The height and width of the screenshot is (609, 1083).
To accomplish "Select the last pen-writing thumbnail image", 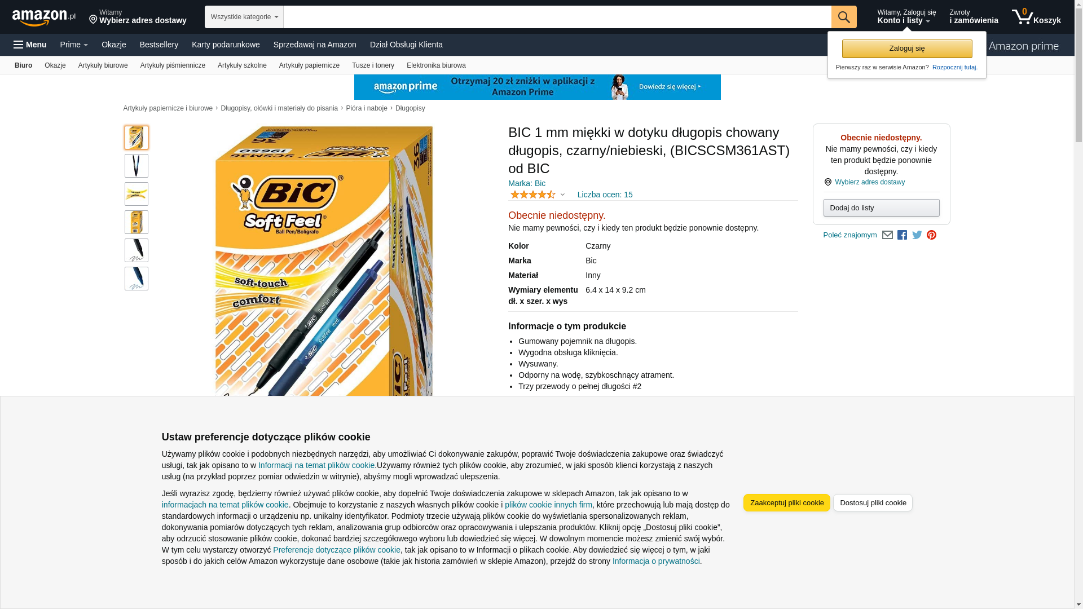I will (137, 279).
